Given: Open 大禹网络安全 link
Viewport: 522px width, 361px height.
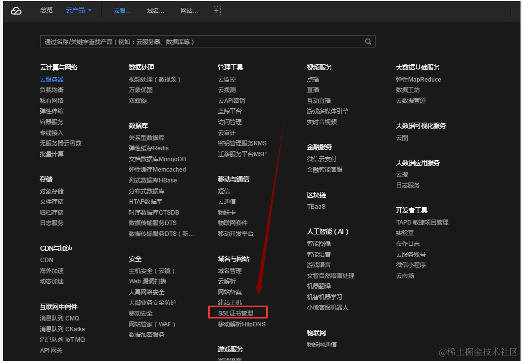Looking at the screenshot, I should [x=147, y=292].
